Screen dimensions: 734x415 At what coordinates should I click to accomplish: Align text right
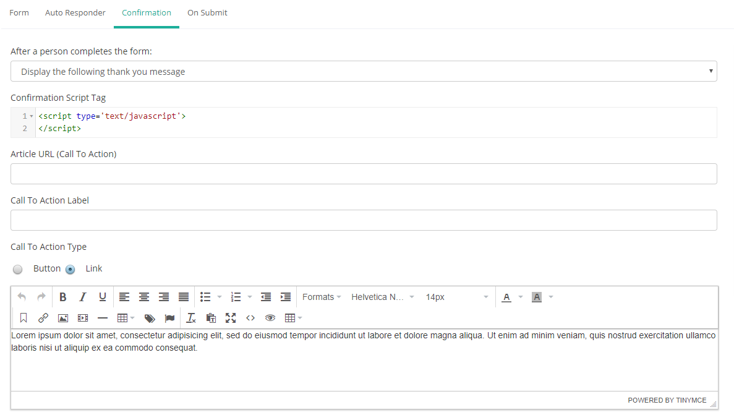(x=164, y=297)
